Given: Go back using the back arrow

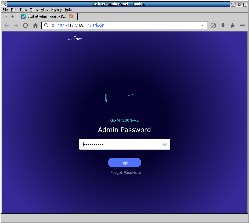Looking at the screenshot, I should (6, 26).
